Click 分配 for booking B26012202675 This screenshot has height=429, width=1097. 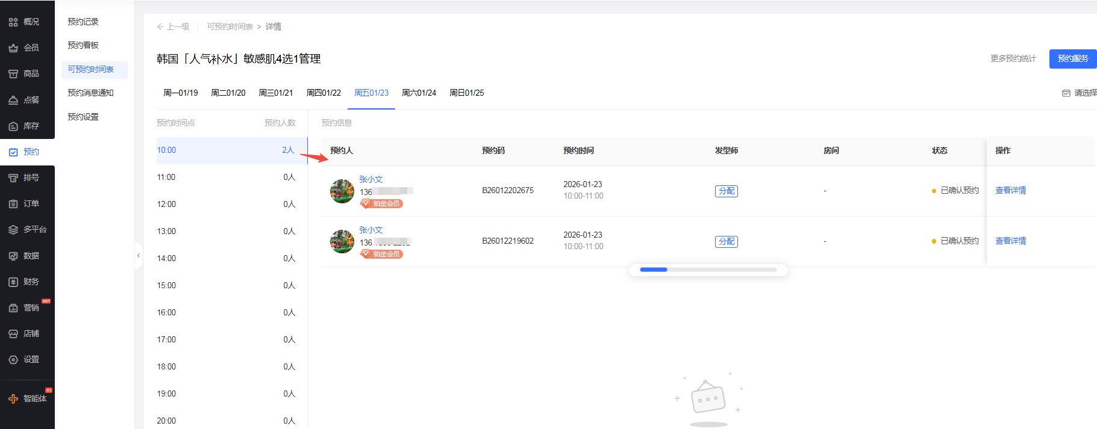(727, 191)
